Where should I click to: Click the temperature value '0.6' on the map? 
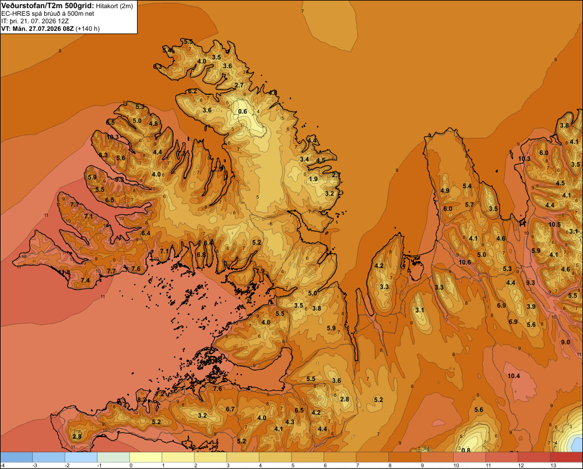(243, 111)
